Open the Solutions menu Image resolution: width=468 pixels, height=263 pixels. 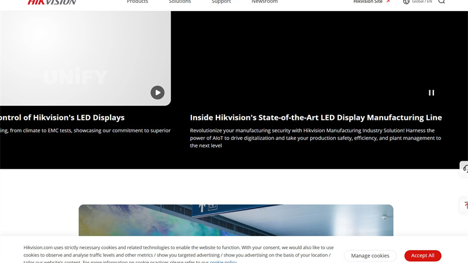[180, 2]
